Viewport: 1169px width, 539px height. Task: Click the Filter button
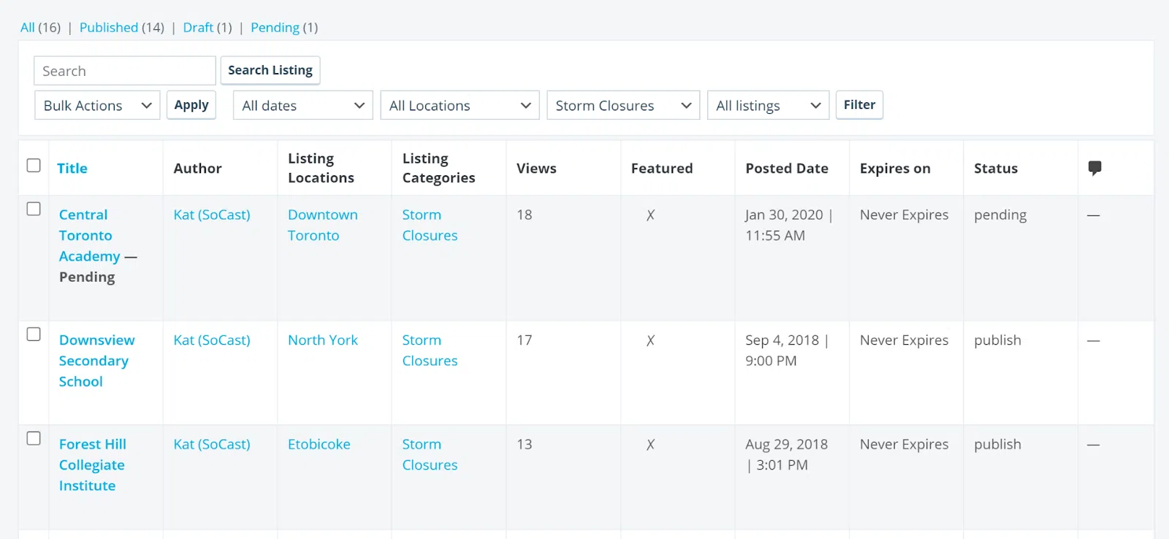pos(859,104)
